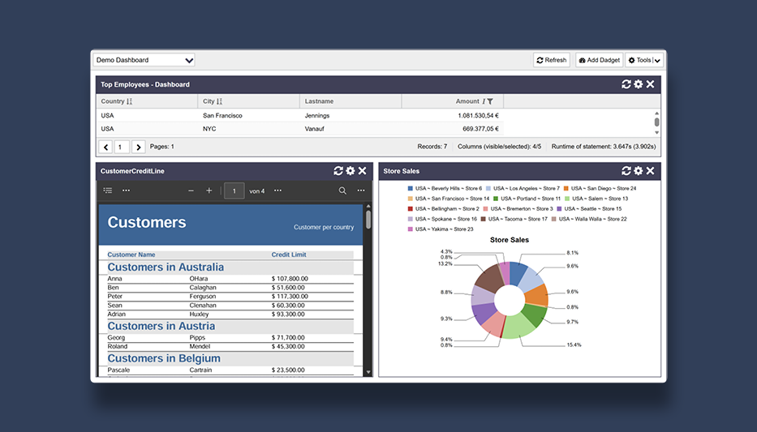Close the Store Sales dadget
Screen dimensions: 757x432
pyautogui.click(x=650, y=171)
